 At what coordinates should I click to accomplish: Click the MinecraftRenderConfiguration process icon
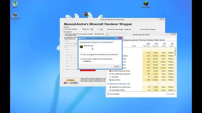click(110, 74)
